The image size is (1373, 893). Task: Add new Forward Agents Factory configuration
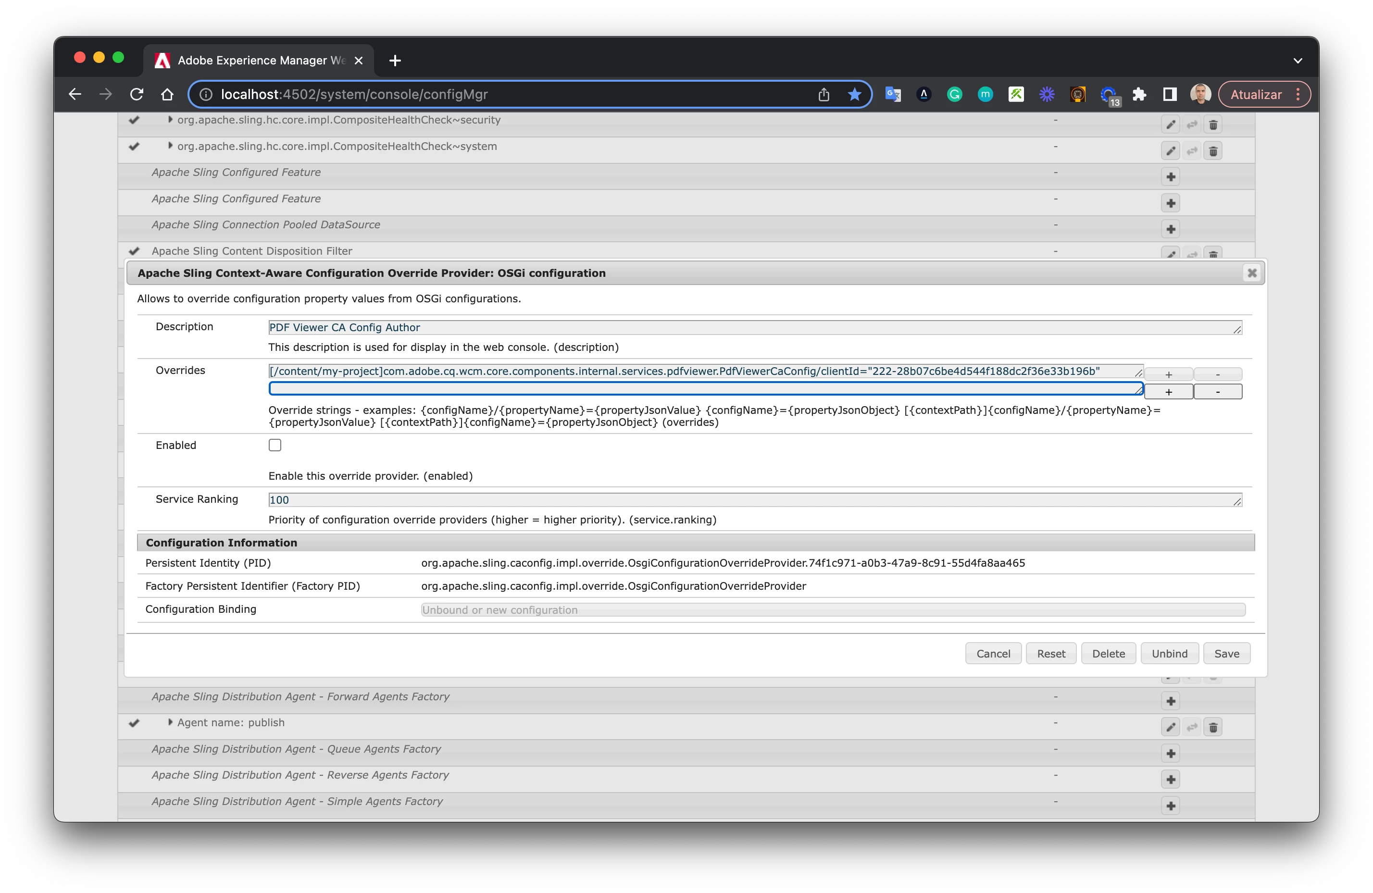click(1171, 701)
